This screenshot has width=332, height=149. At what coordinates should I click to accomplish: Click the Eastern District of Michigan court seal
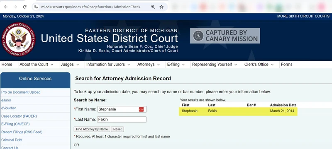click(x=18, y=39)
